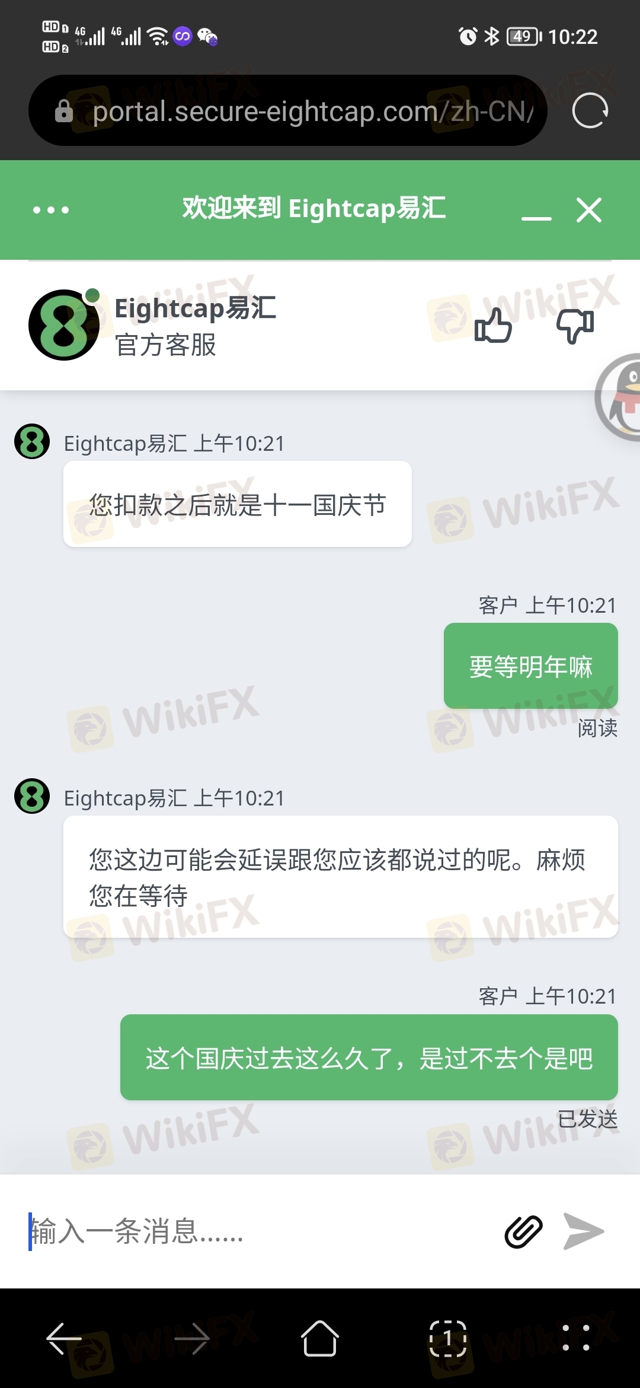Close the Eightcap chat window

click(x=589, y=210)
